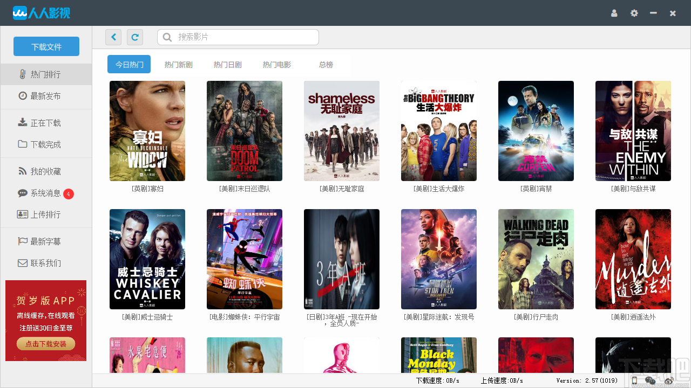Viewport: 691px width, 388px height.
Task: Open 最新字幕 via its flag icon
Action: [23, 241]
